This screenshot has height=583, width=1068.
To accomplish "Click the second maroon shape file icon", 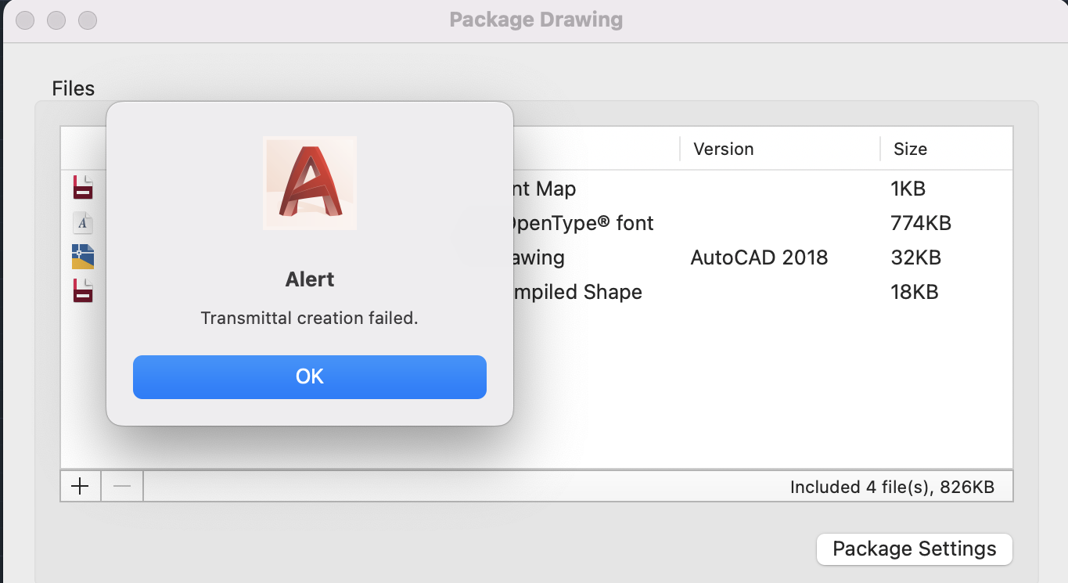I will click(x=82, y=291).
